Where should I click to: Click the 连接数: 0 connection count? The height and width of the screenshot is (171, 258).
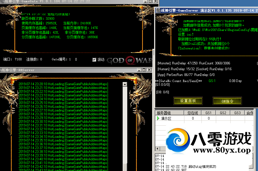34,59
